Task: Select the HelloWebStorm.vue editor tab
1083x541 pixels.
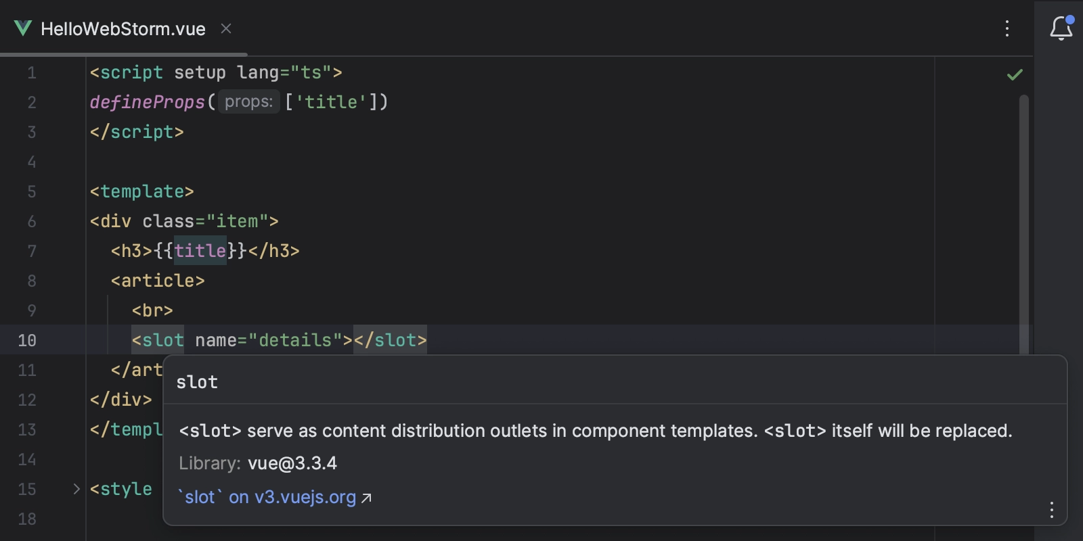Action: point(123,28)
